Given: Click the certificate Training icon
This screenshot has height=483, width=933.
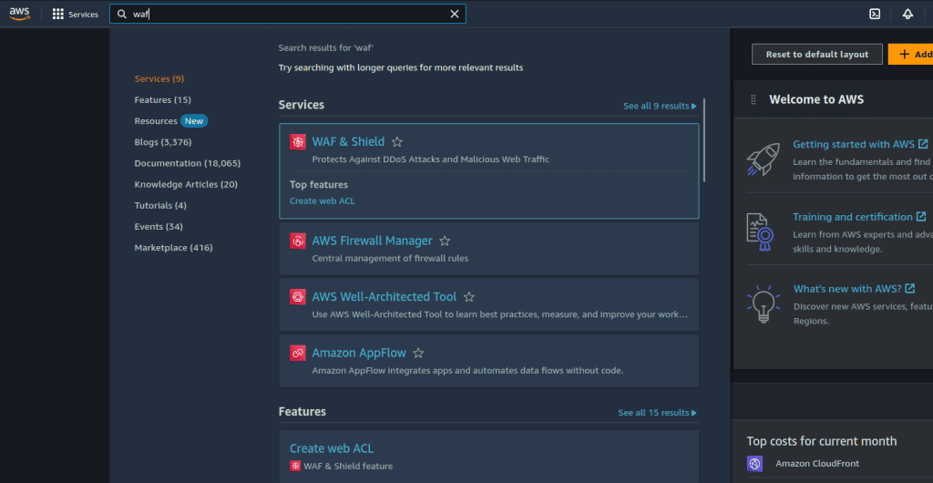Looking at the screenshot, I should tap(760, 232).
